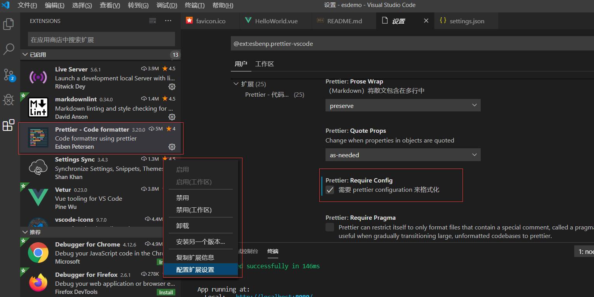Select the Settings Sync extension name
594x297 pixels.
tap(75, 160)
